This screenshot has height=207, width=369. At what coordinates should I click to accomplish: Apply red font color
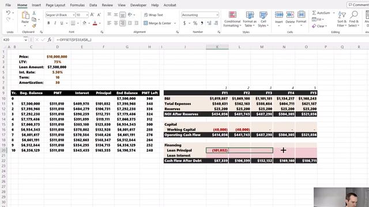tap(95, 23)
